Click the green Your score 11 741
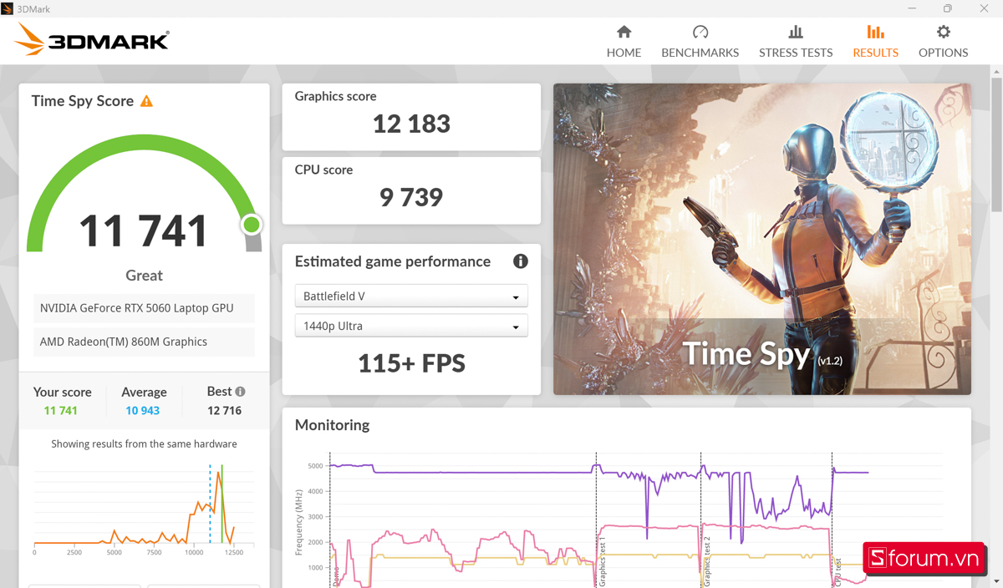Screen dimensions: 1003x588 pyautogui.click(x=61, y=410)
